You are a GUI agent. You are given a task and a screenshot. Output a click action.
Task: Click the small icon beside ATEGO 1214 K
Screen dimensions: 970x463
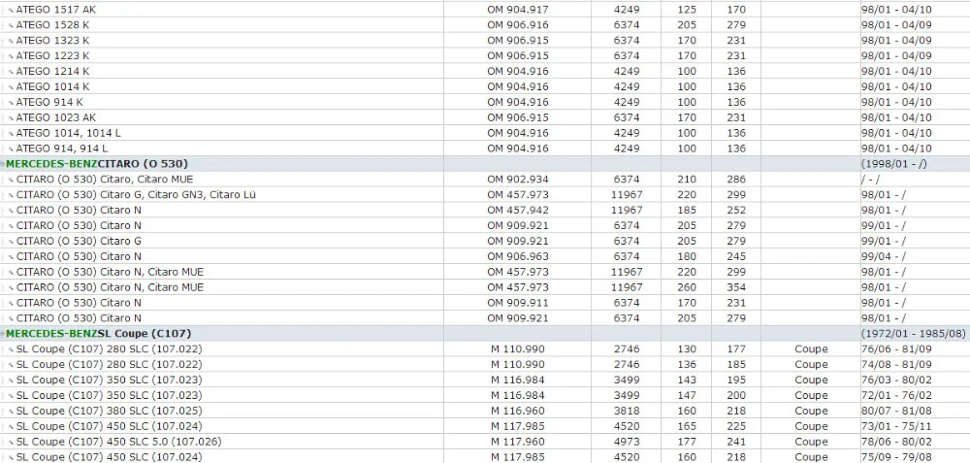(11, 73)
